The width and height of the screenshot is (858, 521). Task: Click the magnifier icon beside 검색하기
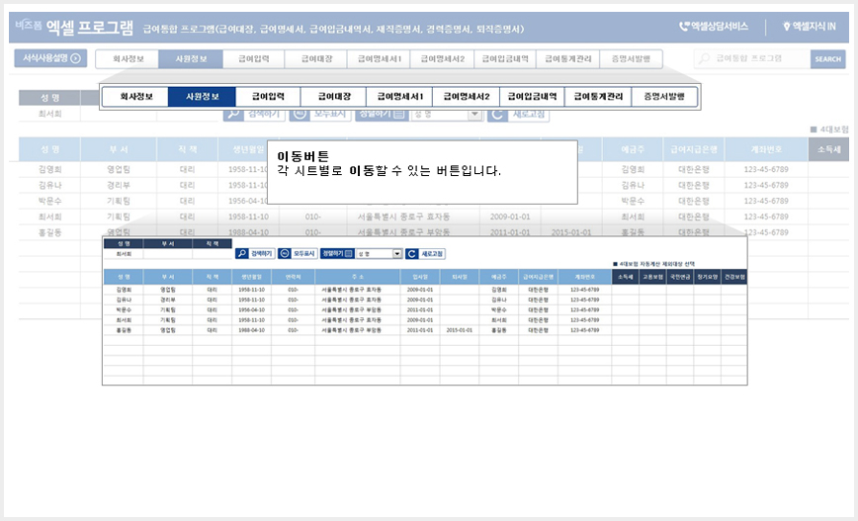coord(242,254)
